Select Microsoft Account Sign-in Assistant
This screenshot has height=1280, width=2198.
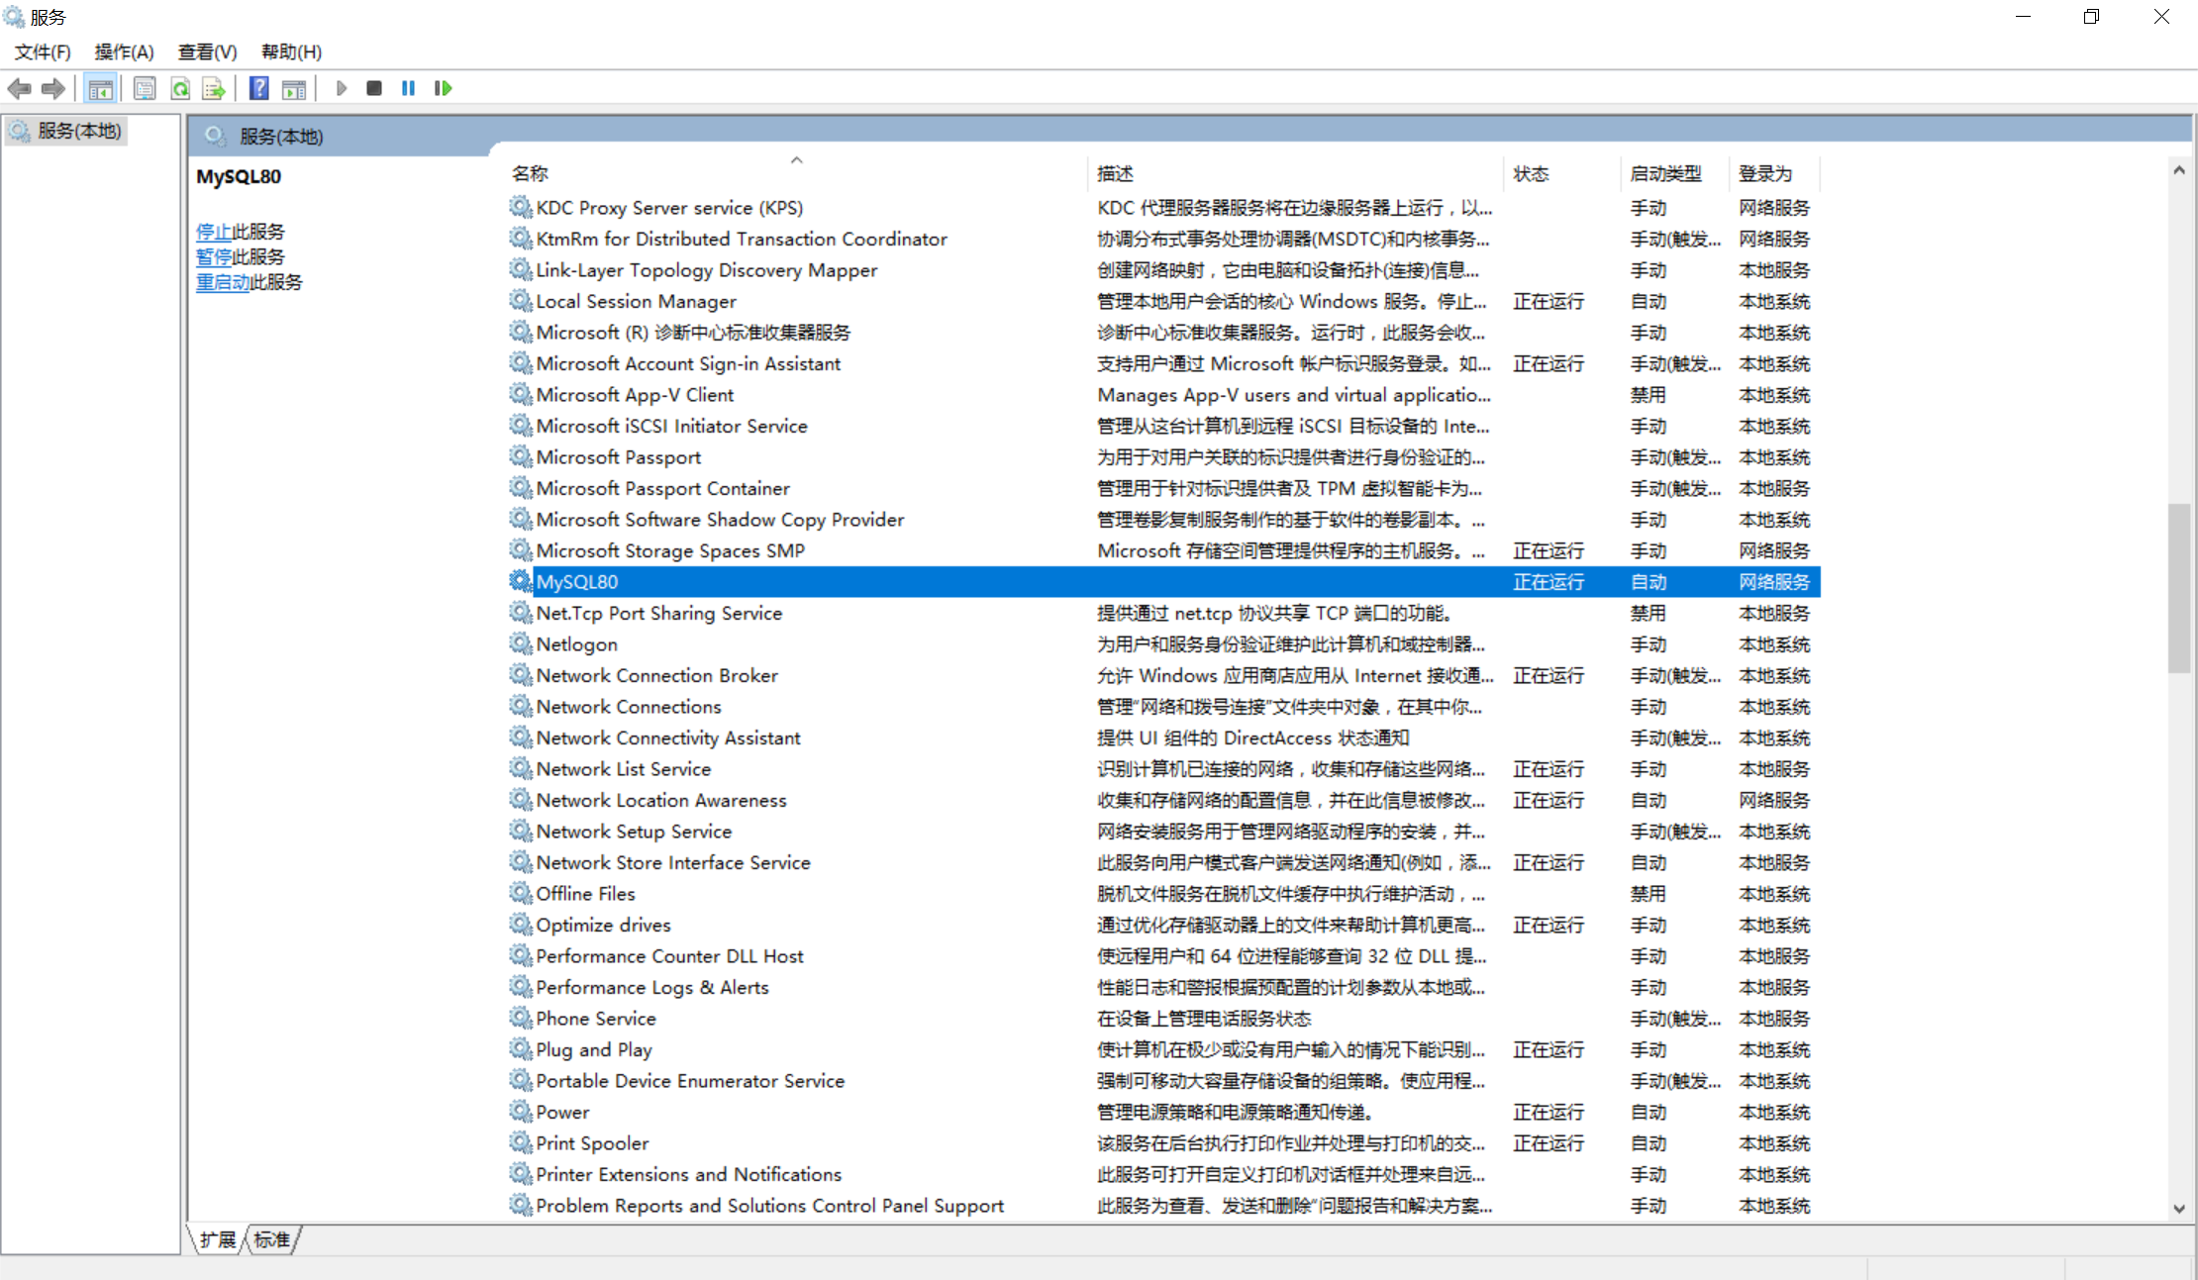point(1163,363)
